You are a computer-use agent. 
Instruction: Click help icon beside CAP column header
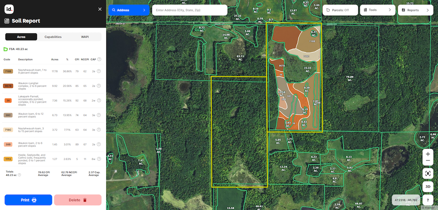[99, 59]
